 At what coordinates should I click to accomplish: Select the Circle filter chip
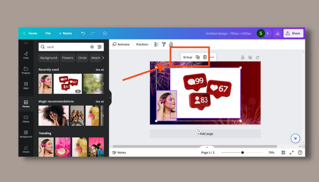click(82, 58)
